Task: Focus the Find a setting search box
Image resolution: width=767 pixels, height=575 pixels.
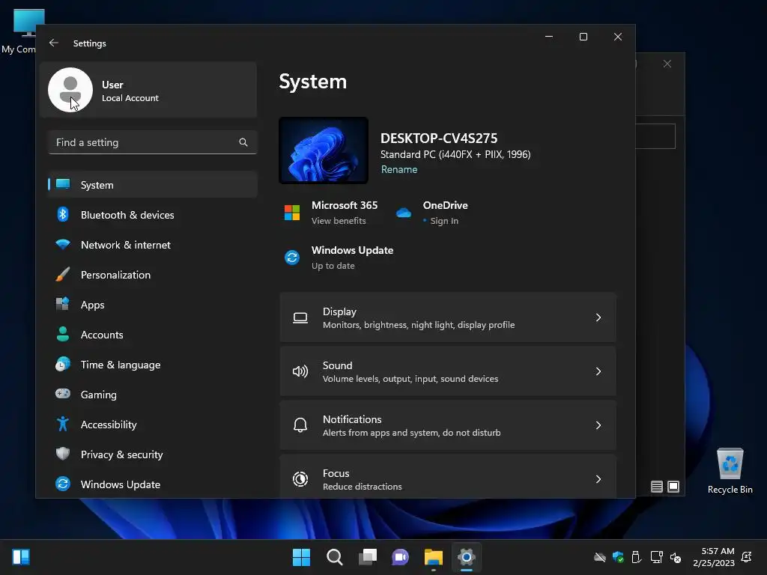Action: [x=153, y=142]
